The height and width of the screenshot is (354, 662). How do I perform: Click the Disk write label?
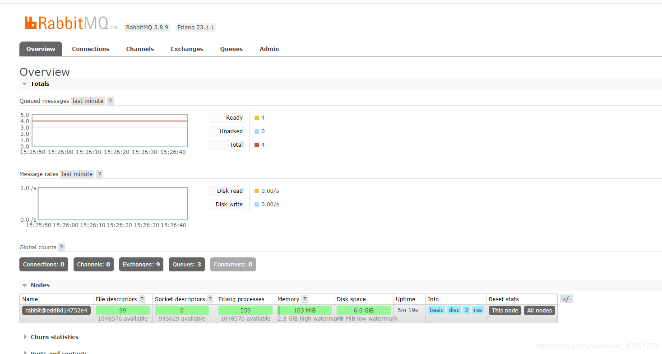(227, 205)
